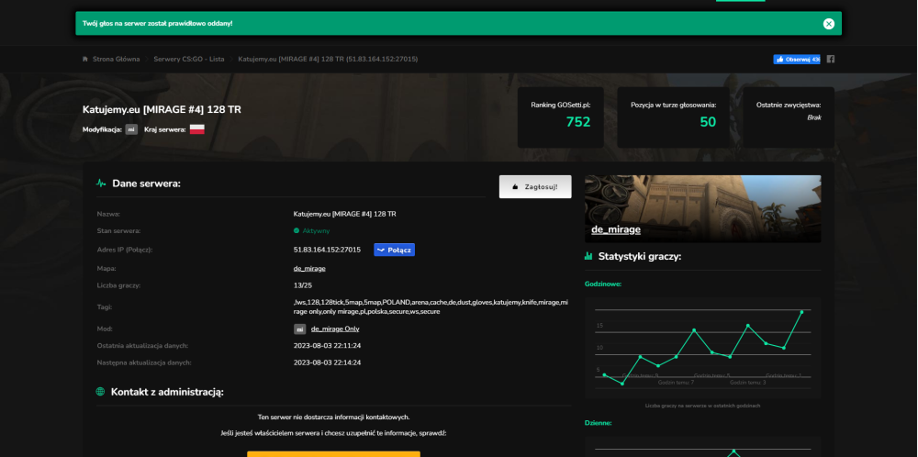Screen dimensions: 918x457
Task: Connect to server with Połącz button
Action: 394,250
